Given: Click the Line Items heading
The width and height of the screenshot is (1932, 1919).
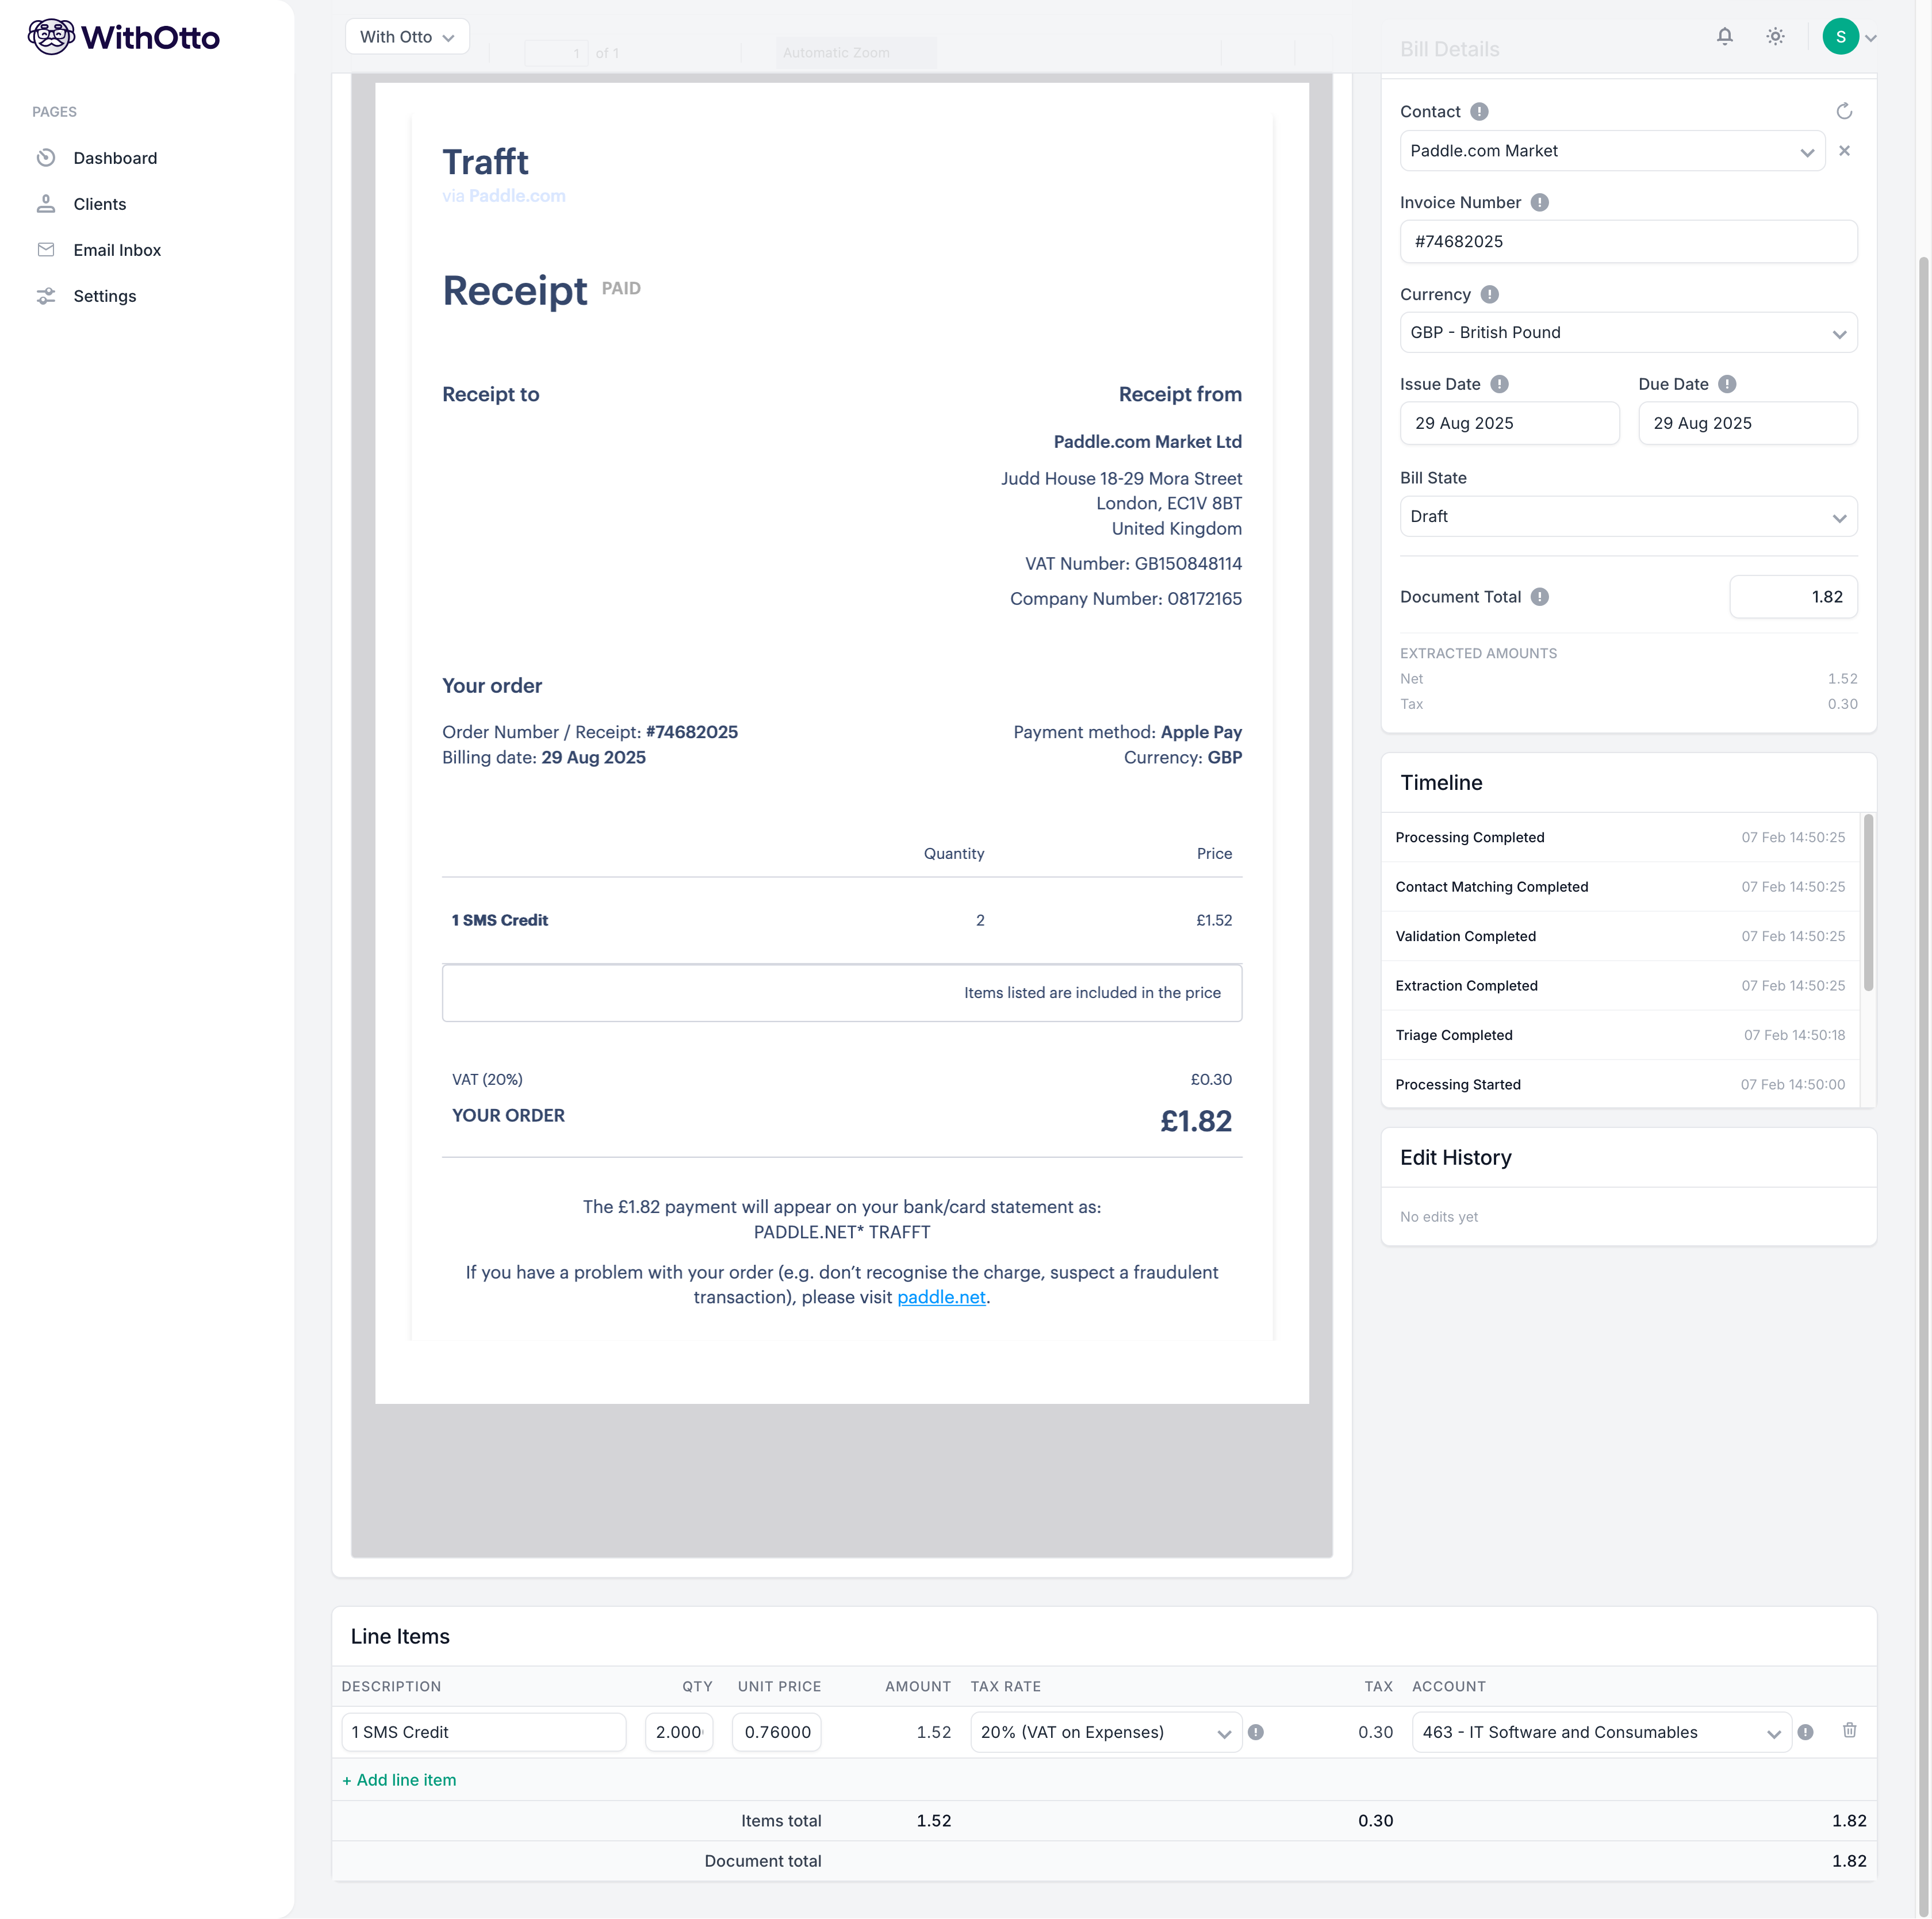Looking at the screenshot, I should pyautogui.click(x=400, y=1636).
